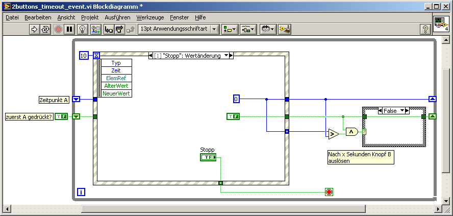453x216 pixels.
Task: Go to previous event case with left arrow
Action: [150, 56]
